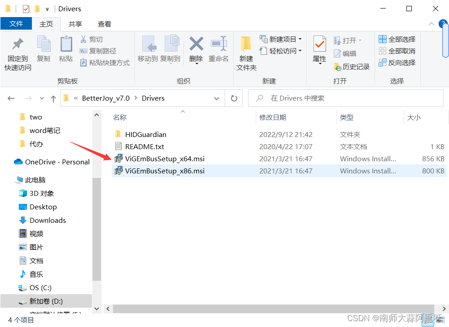449x327 pixels.
Task: Select OneDrive - Personal in sidebar
Action: pyautogui.click(x=52, y=162)
